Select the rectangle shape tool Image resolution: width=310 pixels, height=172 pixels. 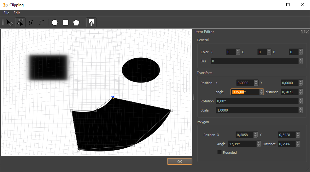(x=66, y=22)
